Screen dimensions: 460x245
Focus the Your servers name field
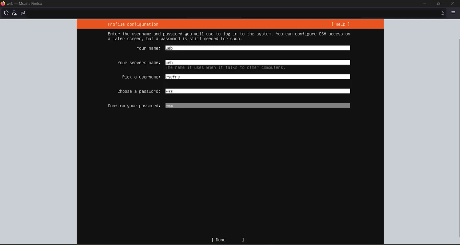[258, 62]
